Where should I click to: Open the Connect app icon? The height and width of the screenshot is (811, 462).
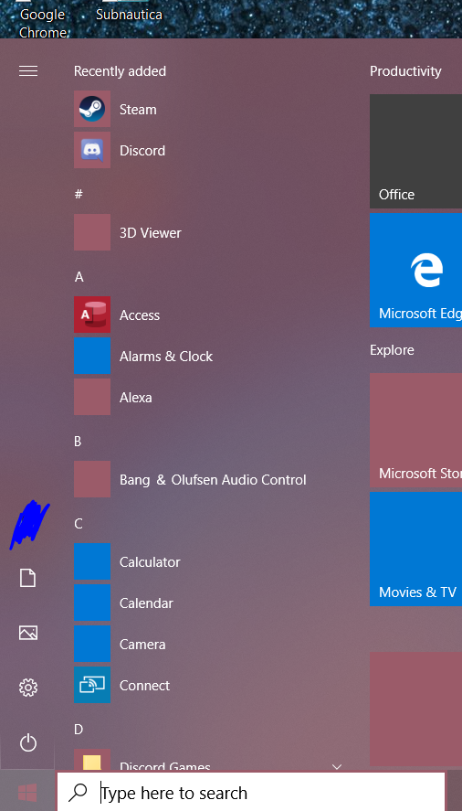point(92,685)
